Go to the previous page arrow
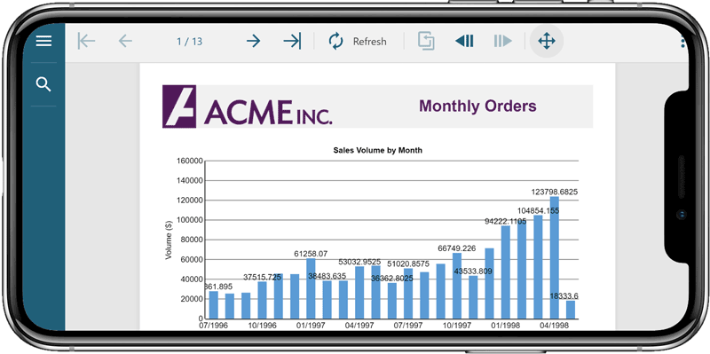Image resolution: width=710 pixels, height=354 pixels. 125,41
